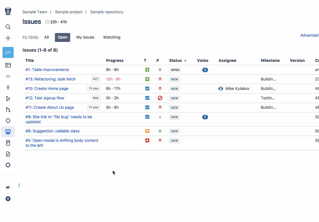Open issue #1: Table improvements
Screen dimensions: 319x222
point(47,70)
